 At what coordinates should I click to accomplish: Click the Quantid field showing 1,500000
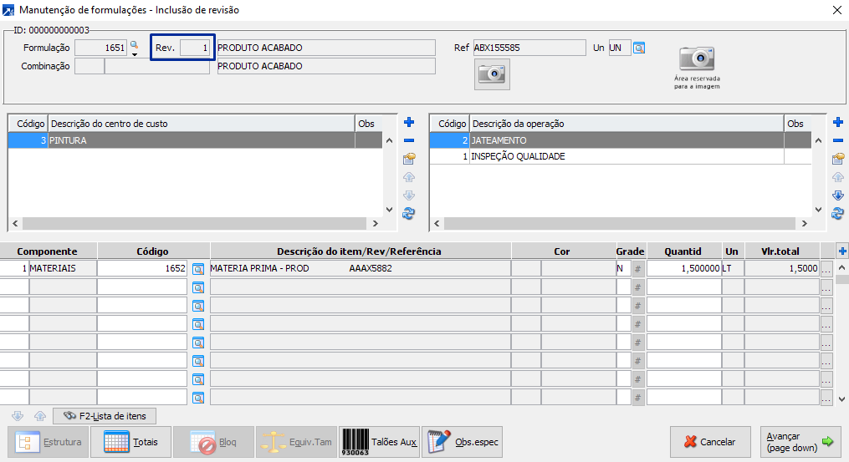tap(684, 268)
